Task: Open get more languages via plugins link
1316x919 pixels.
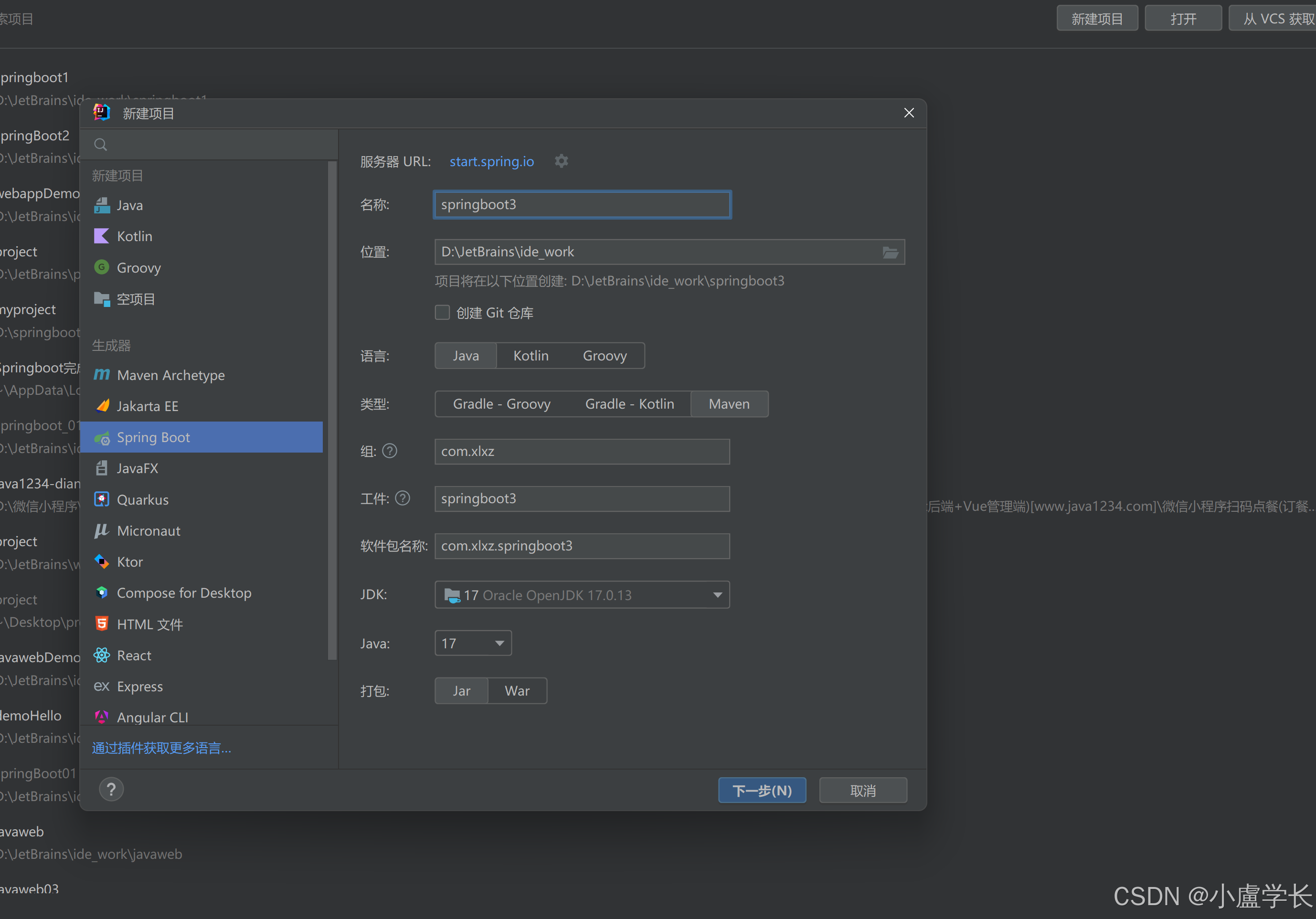Action: coord(161,748)
